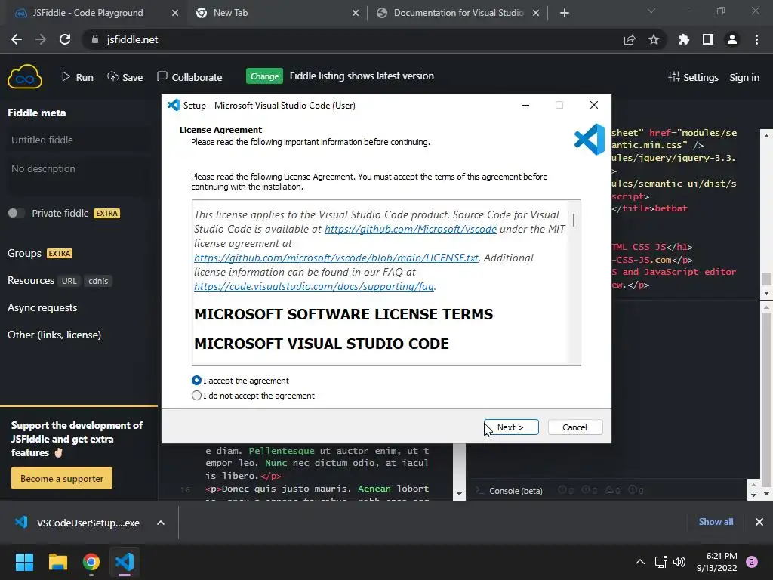This screenshot has width=773, height=580.
Task: Save the fiddle using Save
Action: click(125, 77)
